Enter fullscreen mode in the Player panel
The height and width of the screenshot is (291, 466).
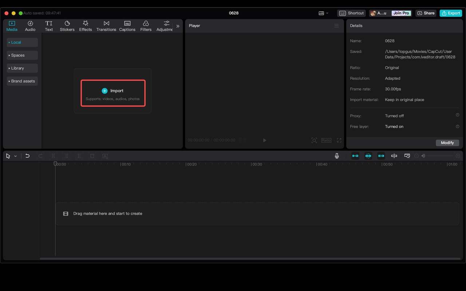pos(339,140)
